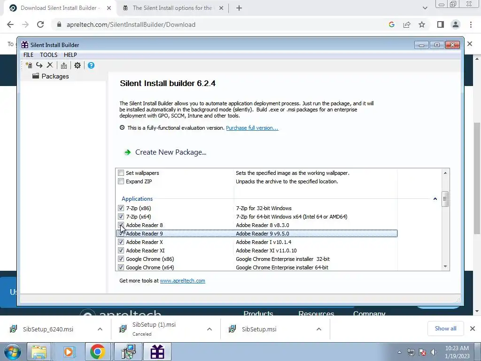Open the media player taskbar icon
This screenshot has width=481, height=361.
69,352
